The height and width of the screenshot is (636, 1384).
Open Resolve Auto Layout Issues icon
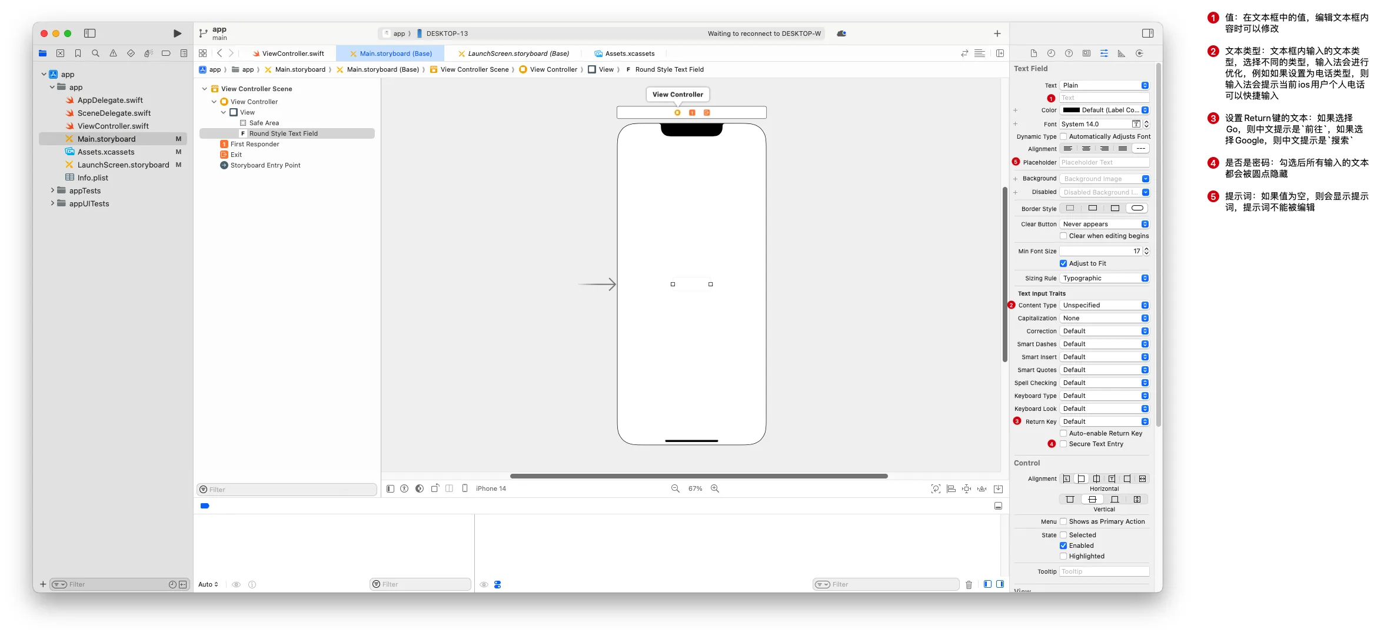click(x=982, y=488)
